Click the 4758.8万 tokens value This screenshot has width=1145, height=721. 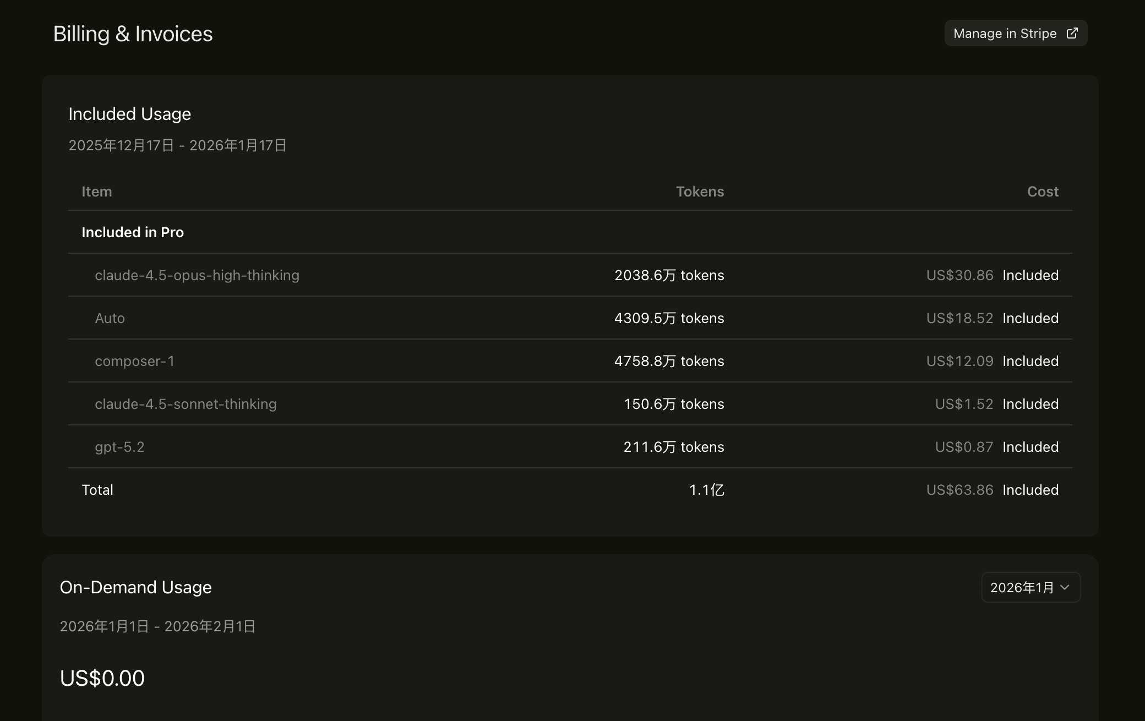click(x=669, y=361)
